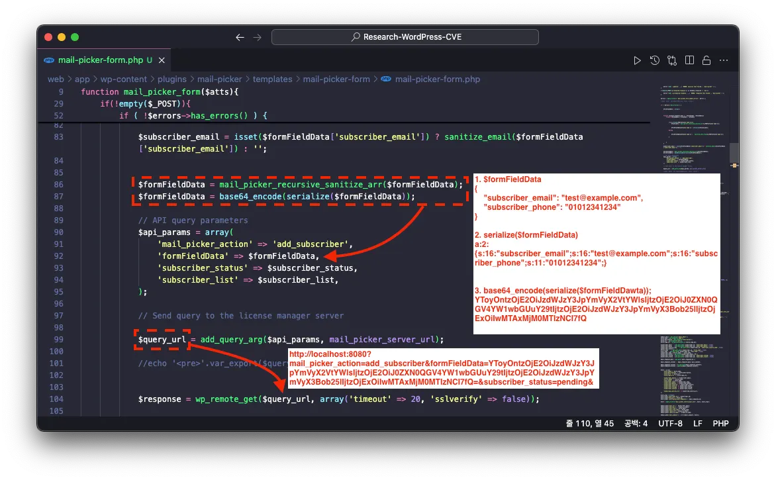The width and height of the screenshot is (776, 480).
Task: Change language mode via PHP status item
Action: pos(720,424)
